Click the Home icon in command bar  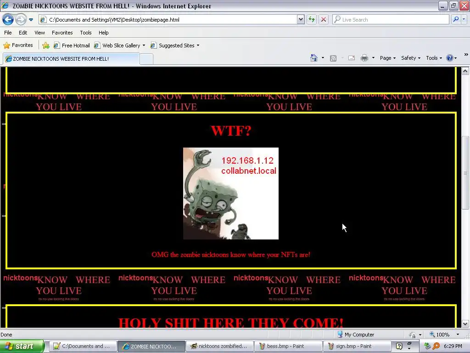pos(314,58)
